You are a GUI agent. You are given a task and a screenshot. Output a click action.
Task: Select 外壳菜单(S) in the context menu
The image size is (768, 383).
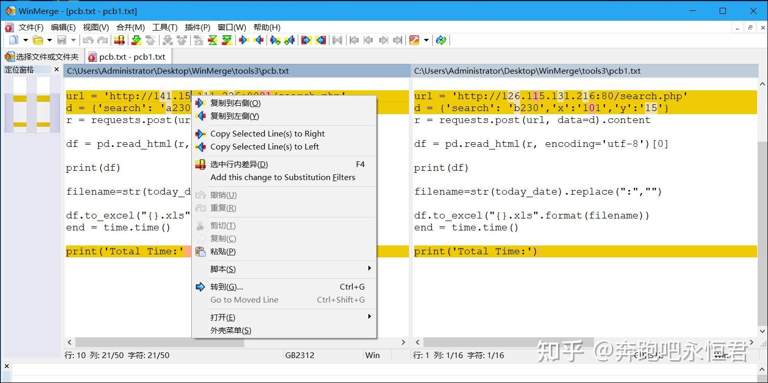coord(284,331)
